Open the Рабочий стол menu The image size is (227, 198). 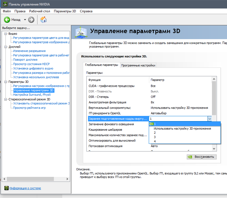click(39, 11)
